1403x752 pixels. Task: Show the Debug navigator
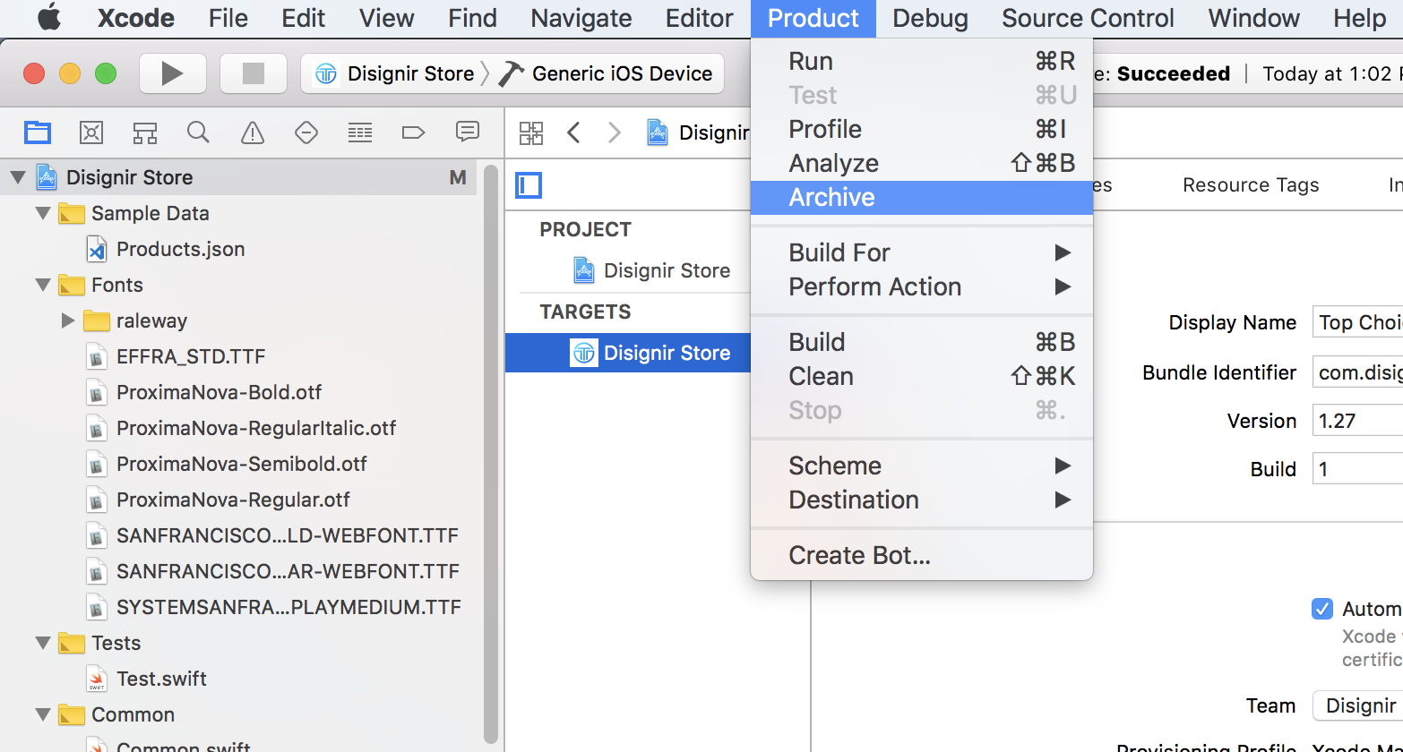tap(360, 133)
